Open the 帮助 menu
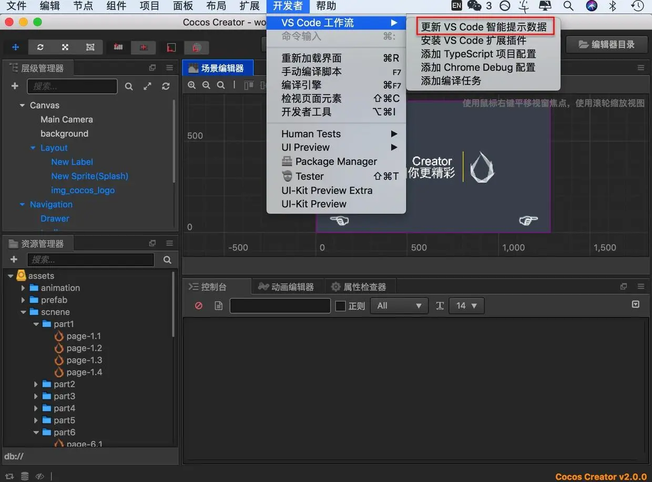The height and width of the screenshot is (482, 652). 325,6
